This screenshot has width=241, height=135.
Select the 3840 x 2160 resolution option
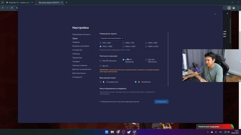[146, 46]
